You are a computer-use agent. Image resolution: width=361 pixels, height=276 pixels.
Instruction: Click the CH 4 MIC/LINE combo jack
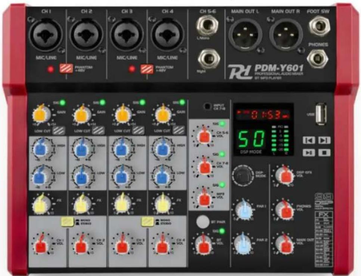coord(167,35)
